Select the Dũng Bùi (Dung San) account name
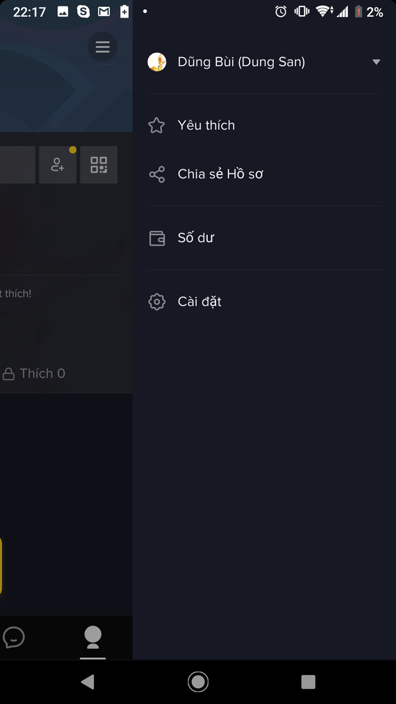The height and width of the screenshot is (704, 396). coord(242,62)
